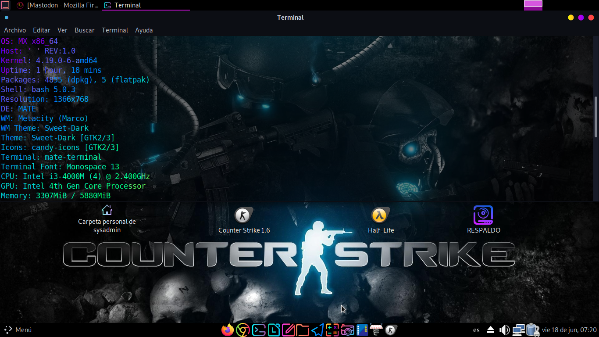Open the Ayuda menu
This screenshot has width=599, height=337.
click(x=144, y=30)
